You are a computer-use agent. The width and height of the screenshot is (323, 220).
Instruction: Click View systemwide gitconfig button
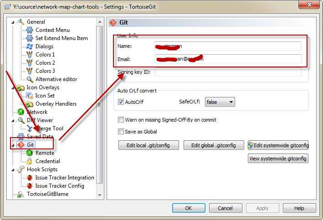coord(278,159)
